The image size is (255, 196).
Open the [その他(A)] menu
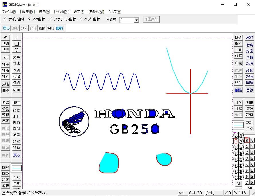click(x=96, y=12)
